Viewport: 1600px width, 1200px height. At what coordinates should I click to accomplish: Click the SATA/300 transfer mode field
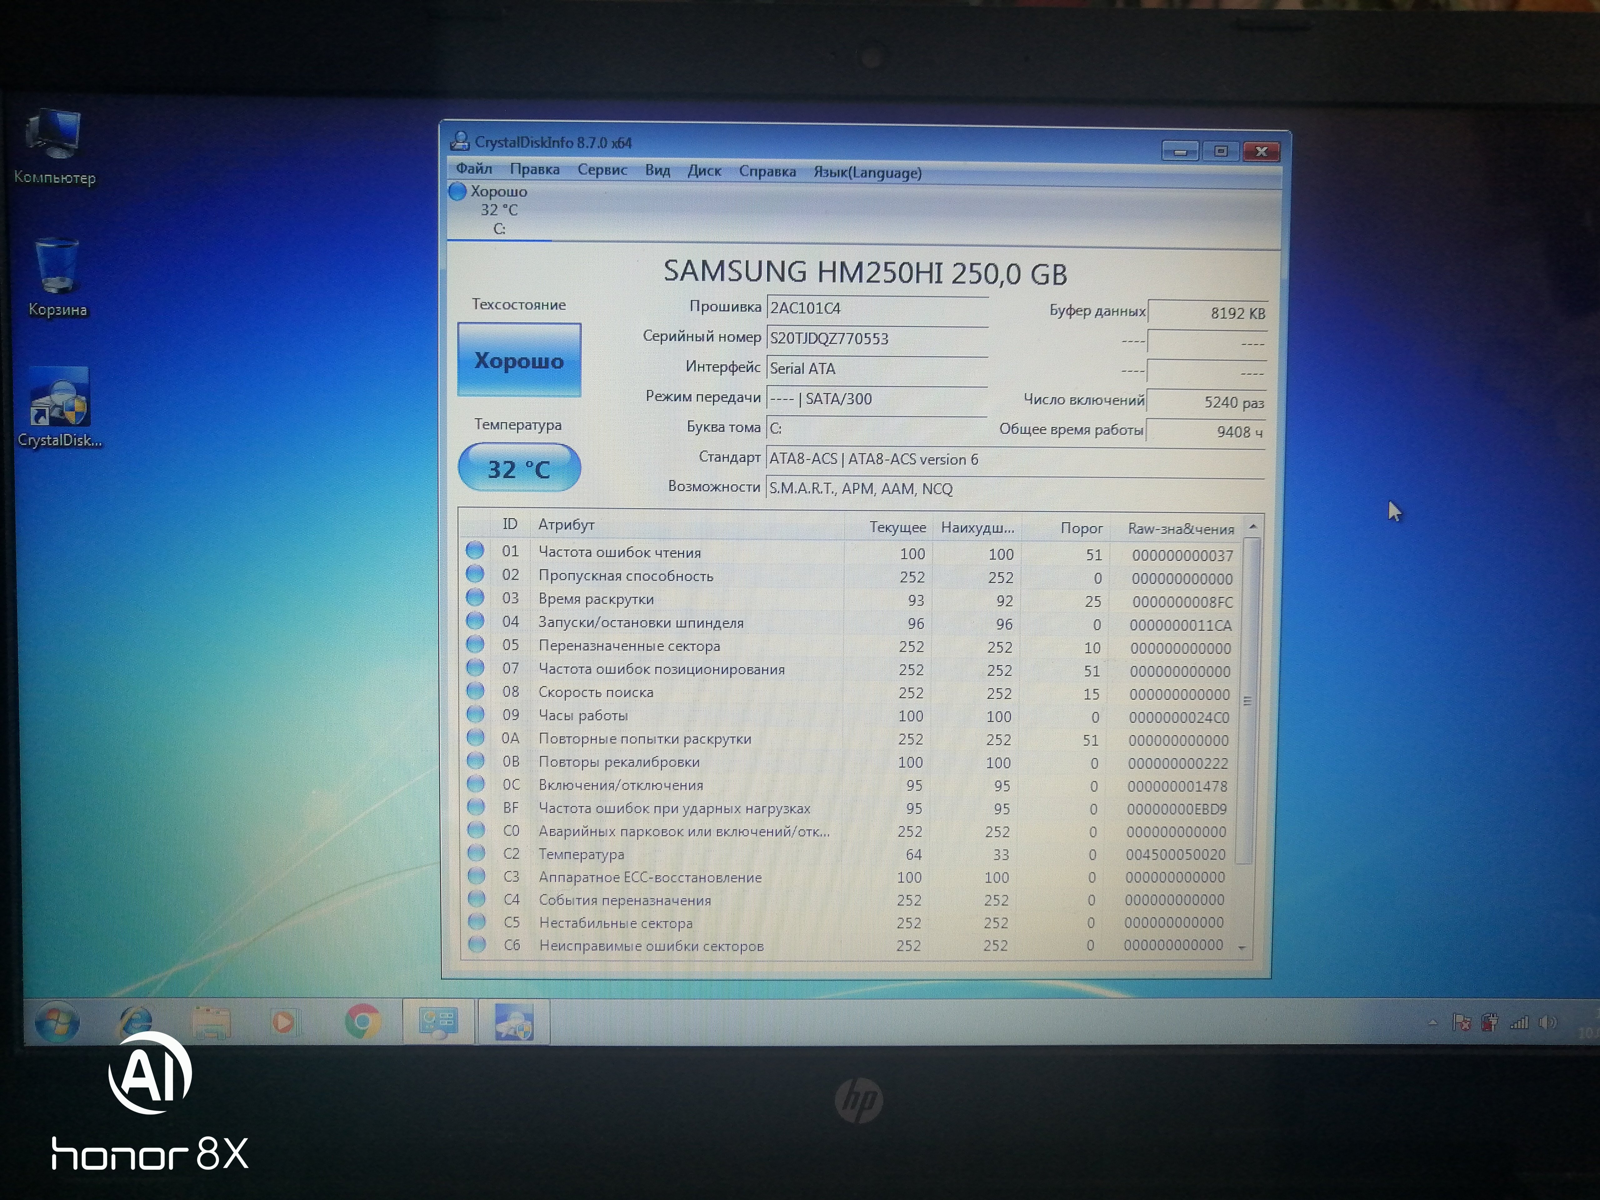(x=877, y=398)
